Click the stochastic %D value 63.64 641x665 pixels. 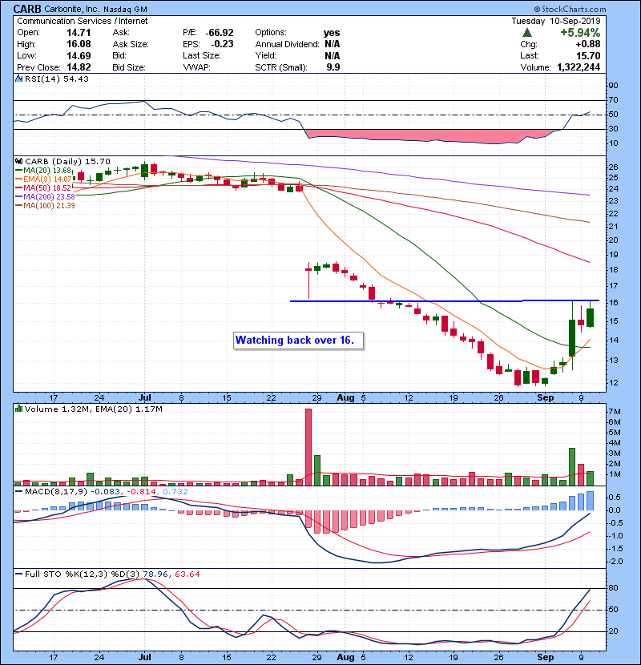pyautogui.click(x=187, y=574)
